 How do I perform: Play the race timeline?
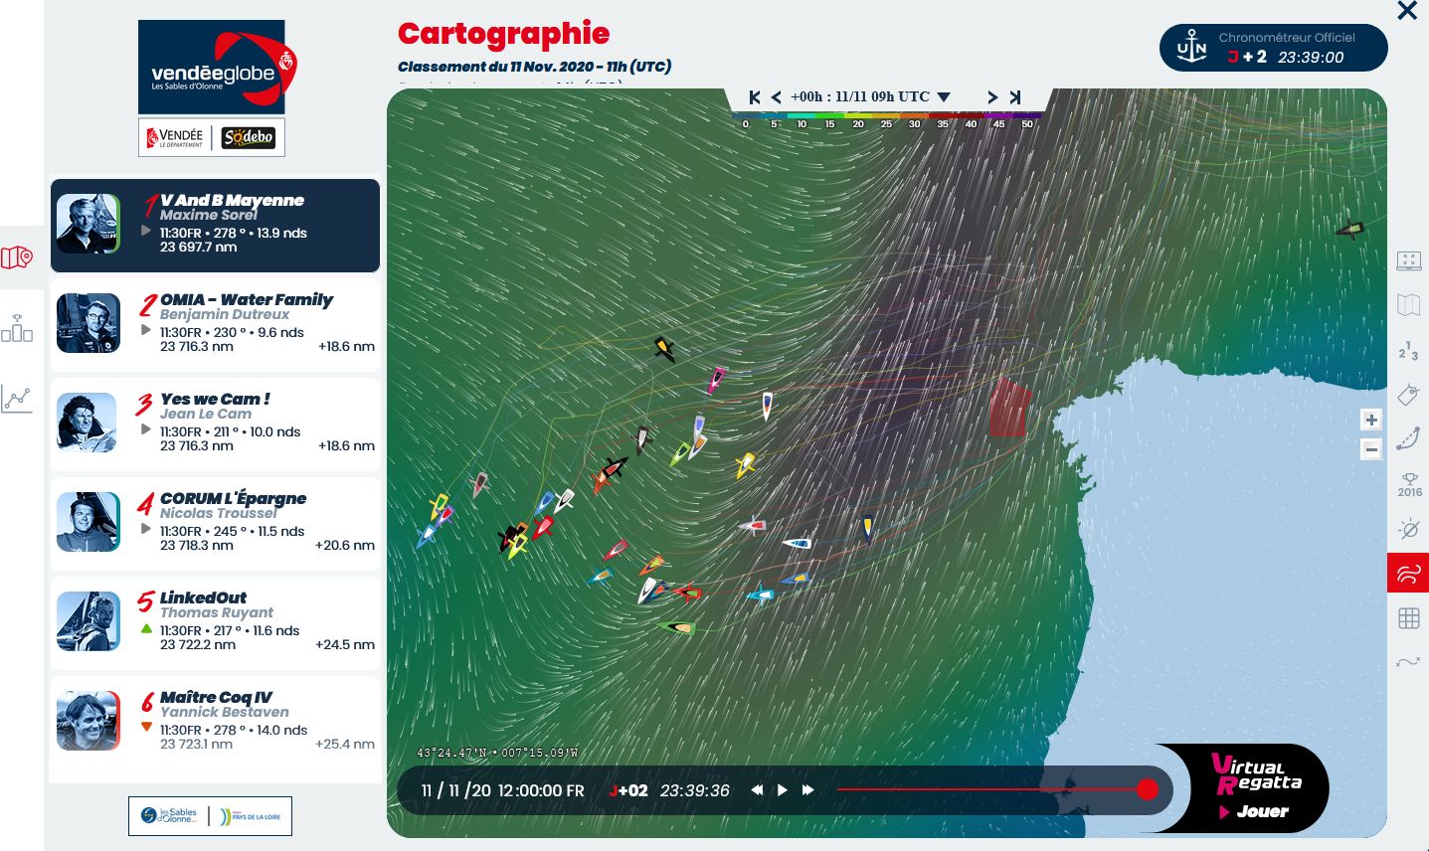(783, 790)
